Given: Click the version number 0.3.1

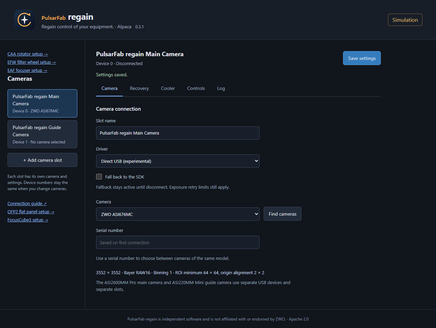Looking at the screenshot, I should [x=139, y=27].
